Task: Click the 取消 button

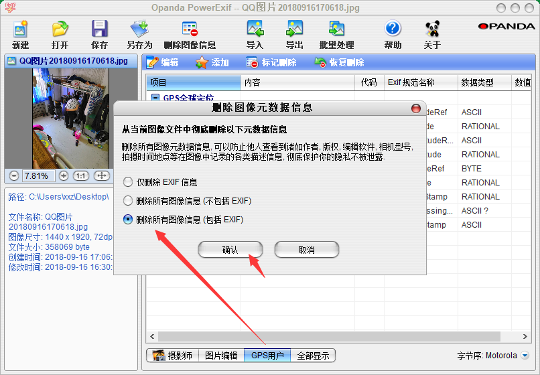Action: (306, 250)
